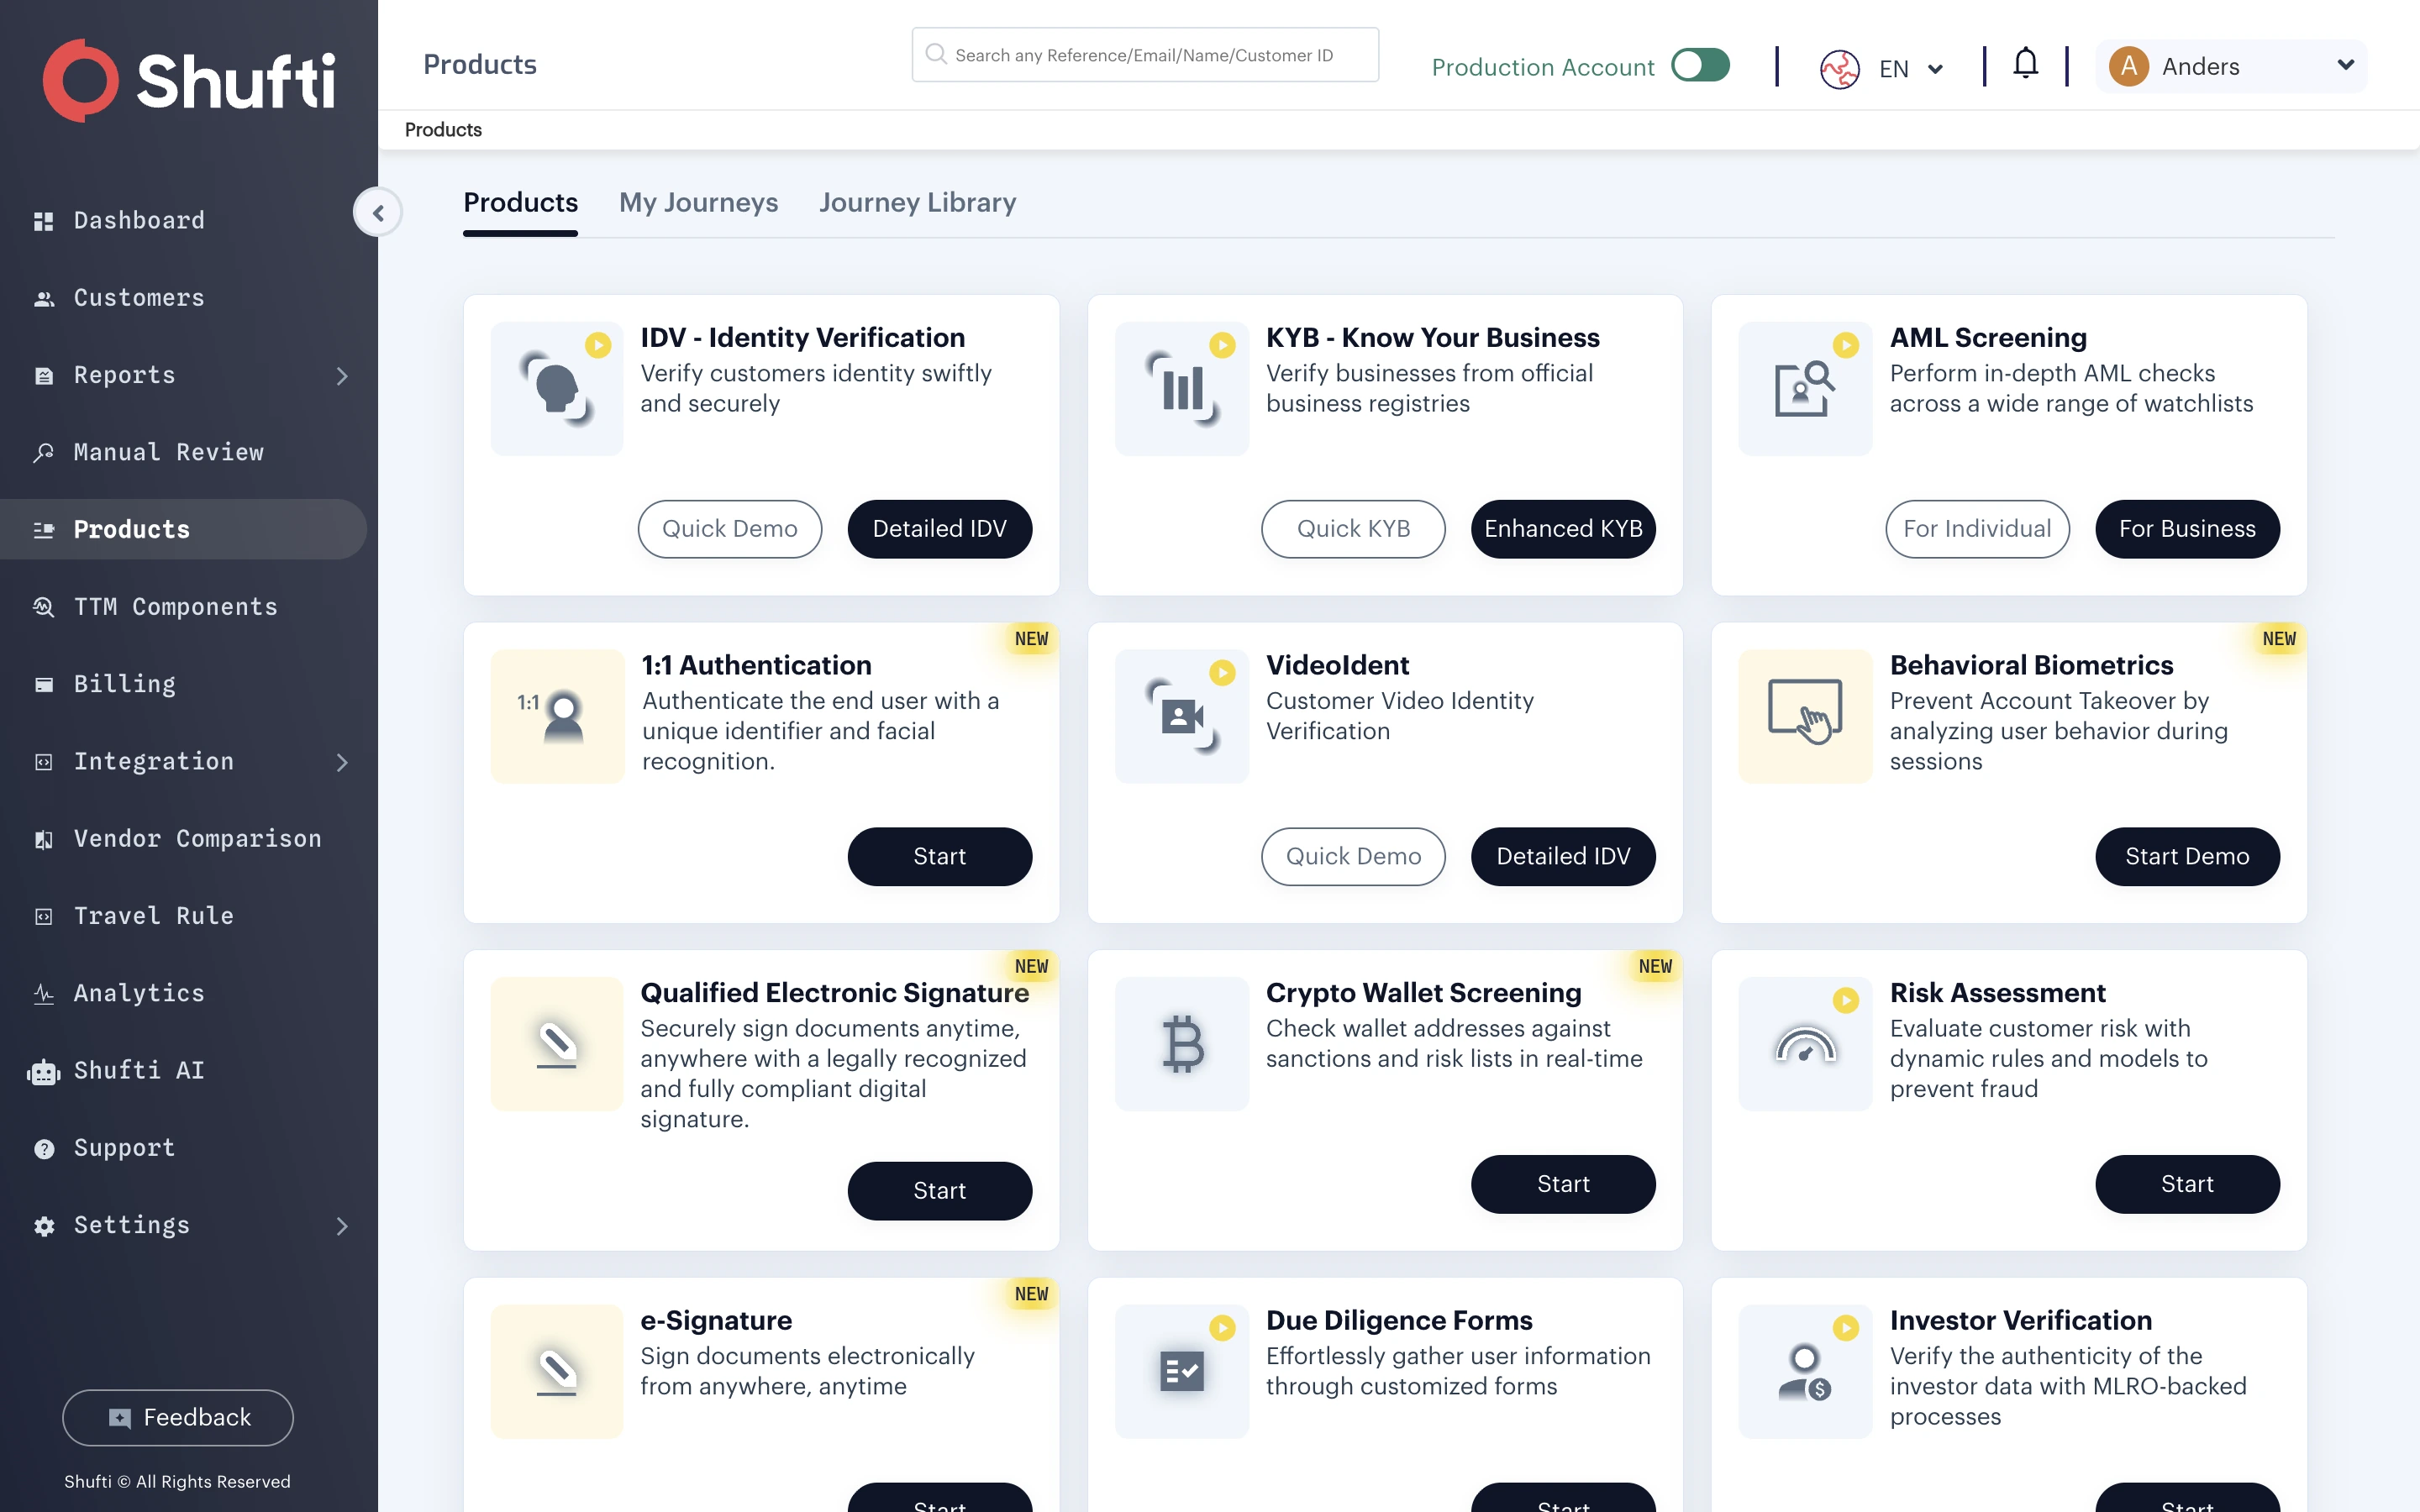Open the Feedback button
This screenshot has height=1512, width=2420.
[178, 1418]
